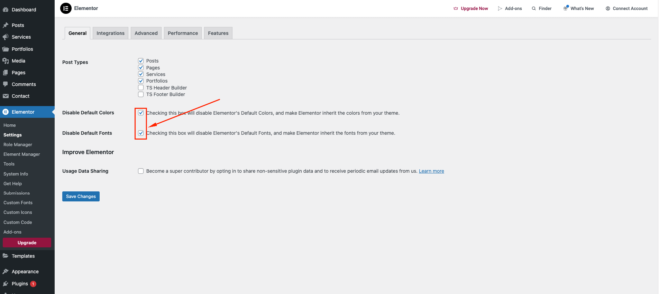This screenshot has width=659, height=294.
Task: Switch to the Integrations tab
Action: click(110, 33)
